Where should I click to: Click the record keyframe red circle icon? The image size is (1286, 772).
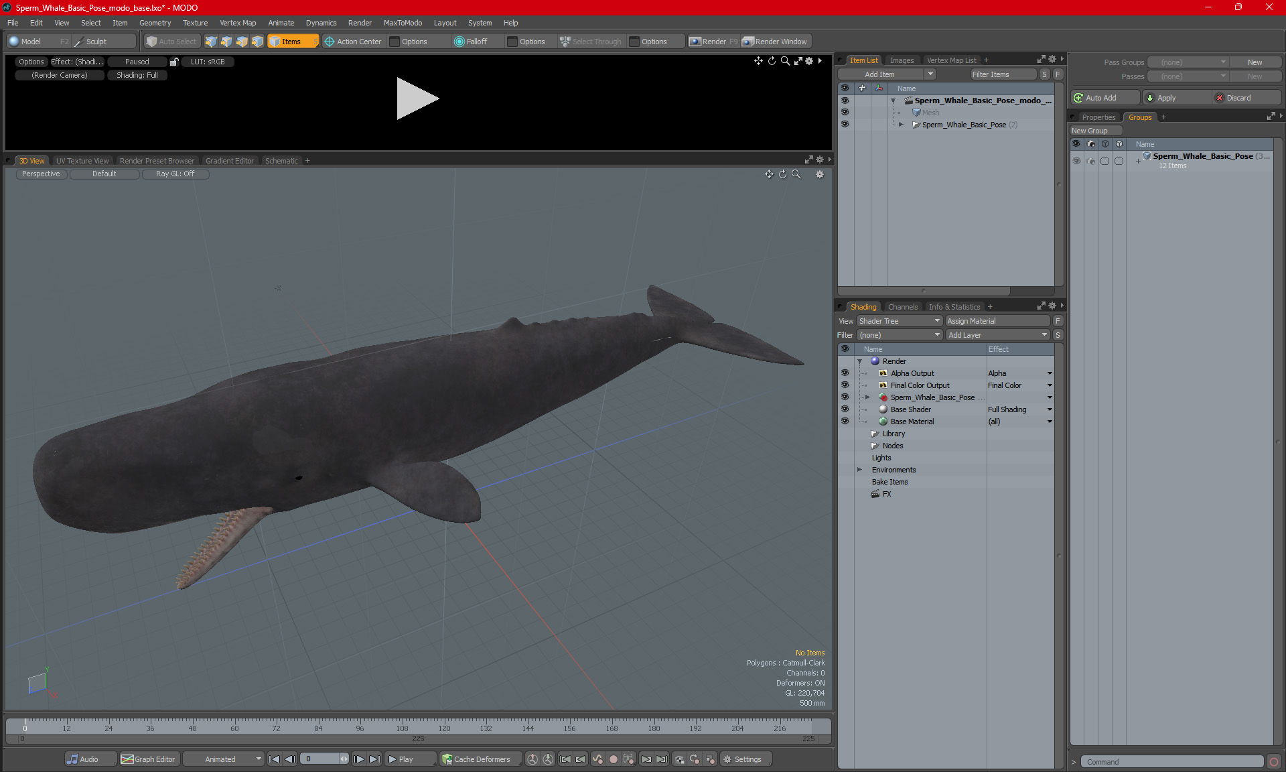point(613,759)
